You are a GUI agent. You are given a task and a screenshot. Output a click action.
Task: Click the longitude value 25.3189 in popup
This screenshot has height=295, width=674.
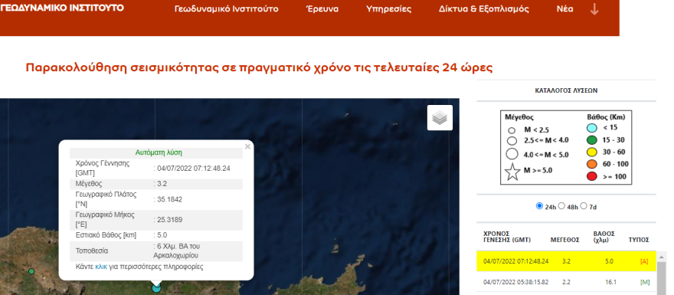tap(170, 220)
